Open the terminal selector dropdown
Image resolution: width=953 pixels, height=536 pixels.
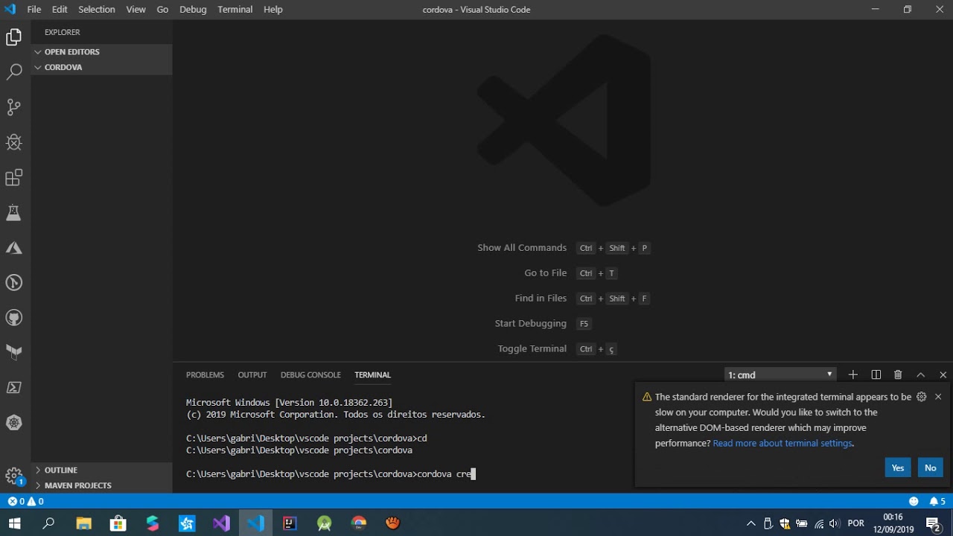click(x=780, y=374)
